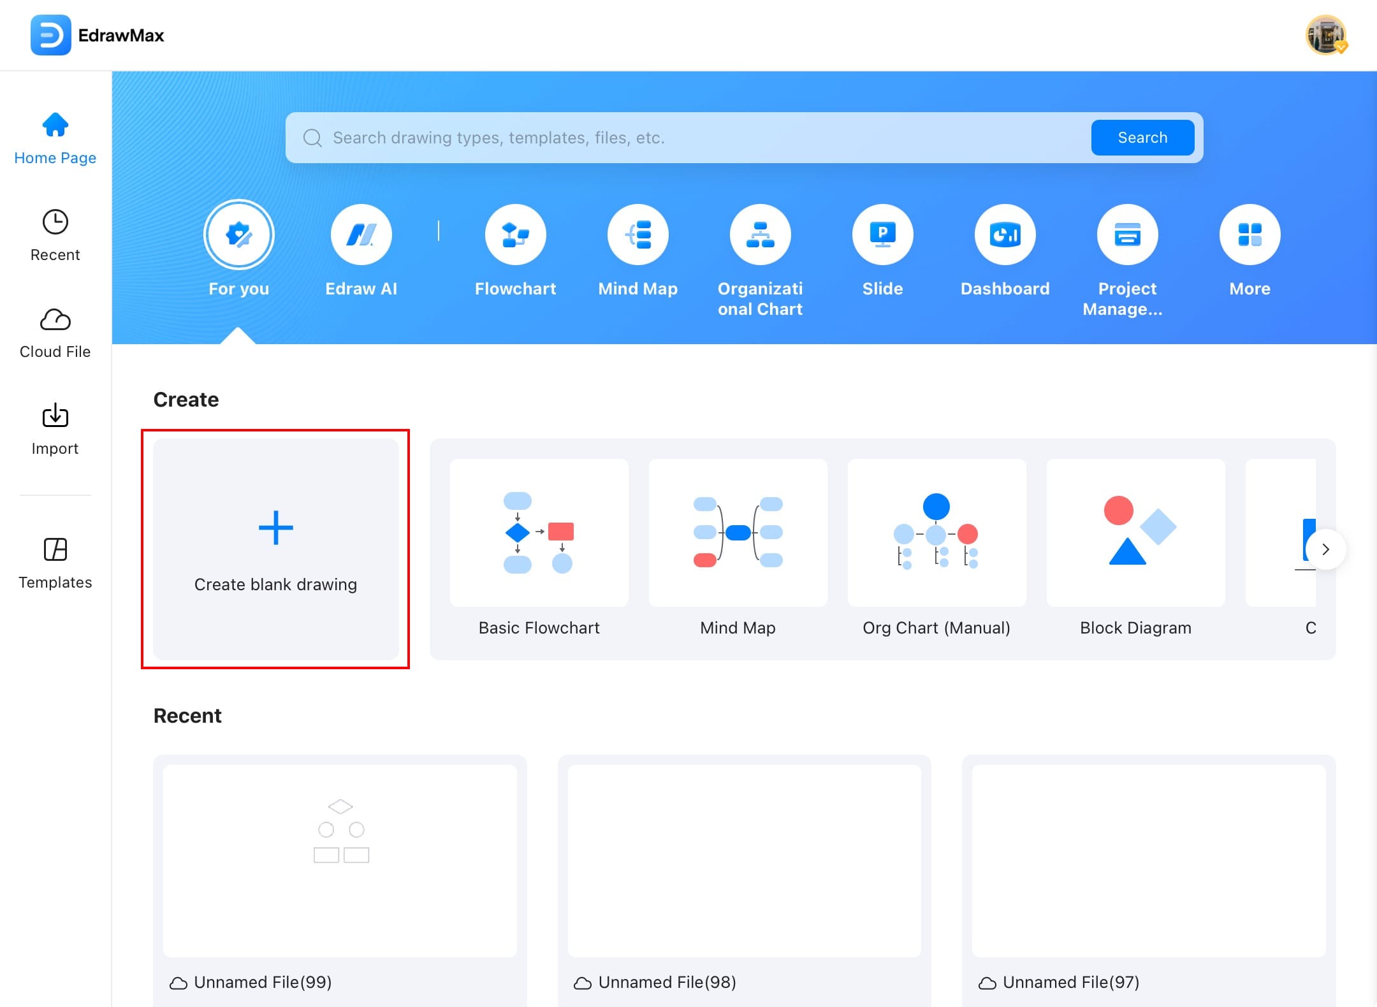1377x1007 pixels.
Task: Open the Recent sidebar tab
Action: (x=55, y=235)
